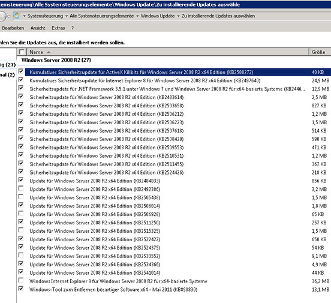This screenshot has height=303, width=331.
Task: Click the back navigation arrow button
Action: [x=2, y=16]
